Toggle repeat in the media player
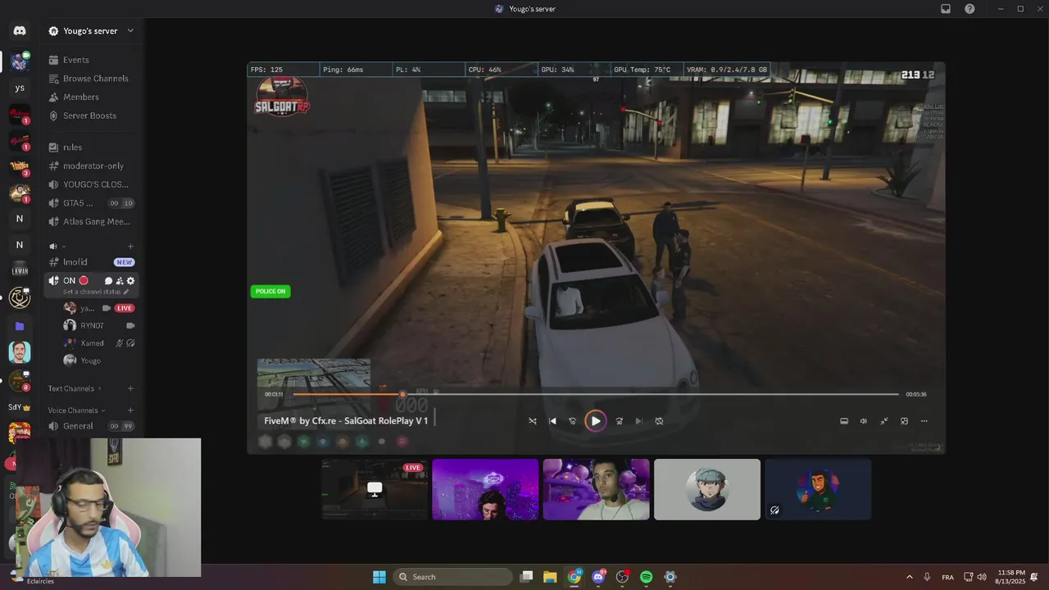The width and height of the screenshot is (1049, 590). pyautogui.click(x=659, y=421)
